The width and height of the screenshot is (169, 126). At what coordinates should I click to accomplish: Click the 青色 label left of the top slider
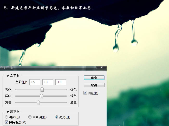coord(8,90)
